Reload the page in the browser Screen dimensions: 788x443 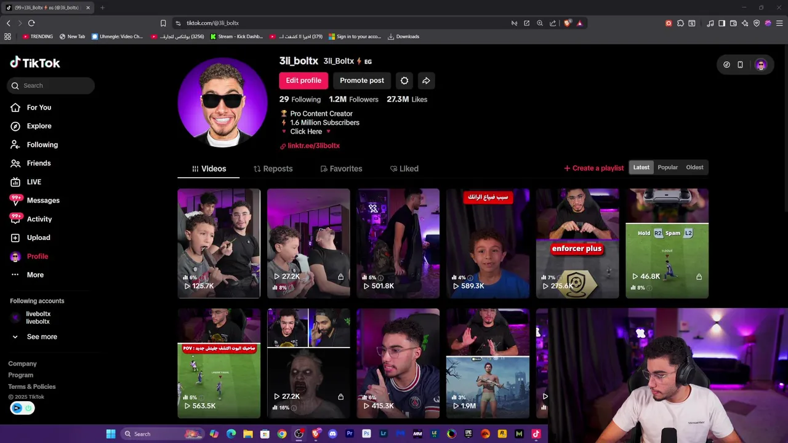31,23
